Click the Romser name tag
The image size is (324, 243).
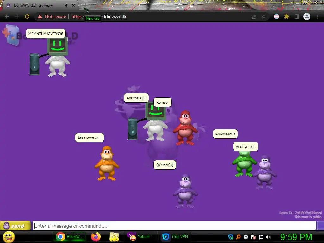point(162,102)
